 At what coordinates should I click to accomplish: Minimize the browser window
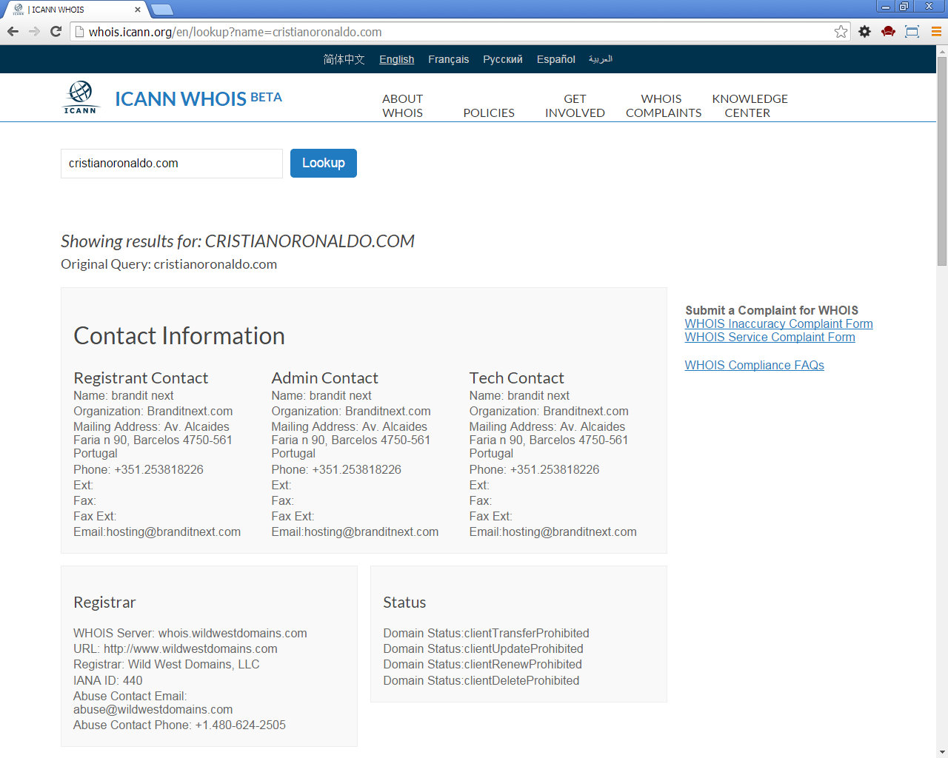click(885, 6)
